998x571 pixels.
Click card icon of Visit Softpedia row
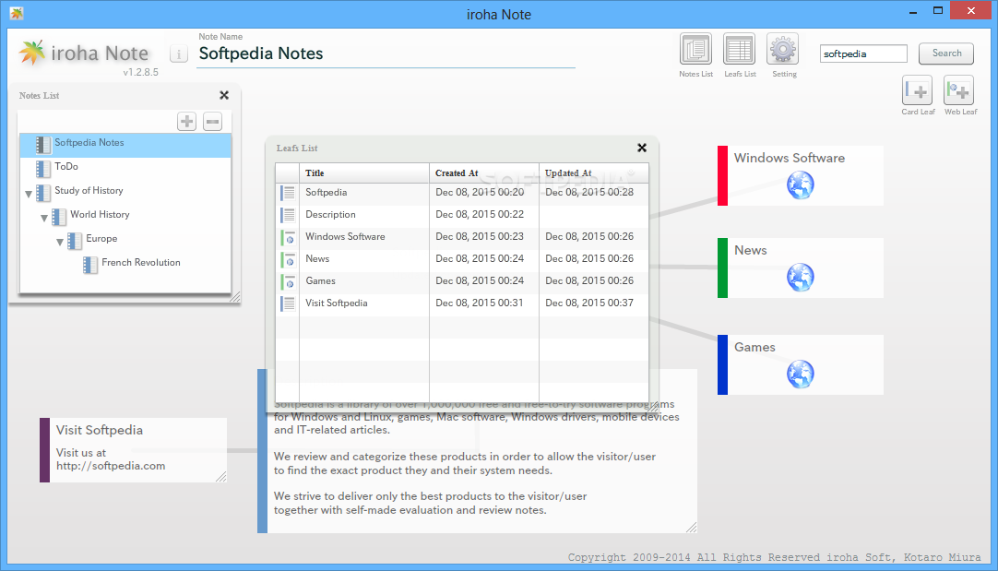[288, 303]
